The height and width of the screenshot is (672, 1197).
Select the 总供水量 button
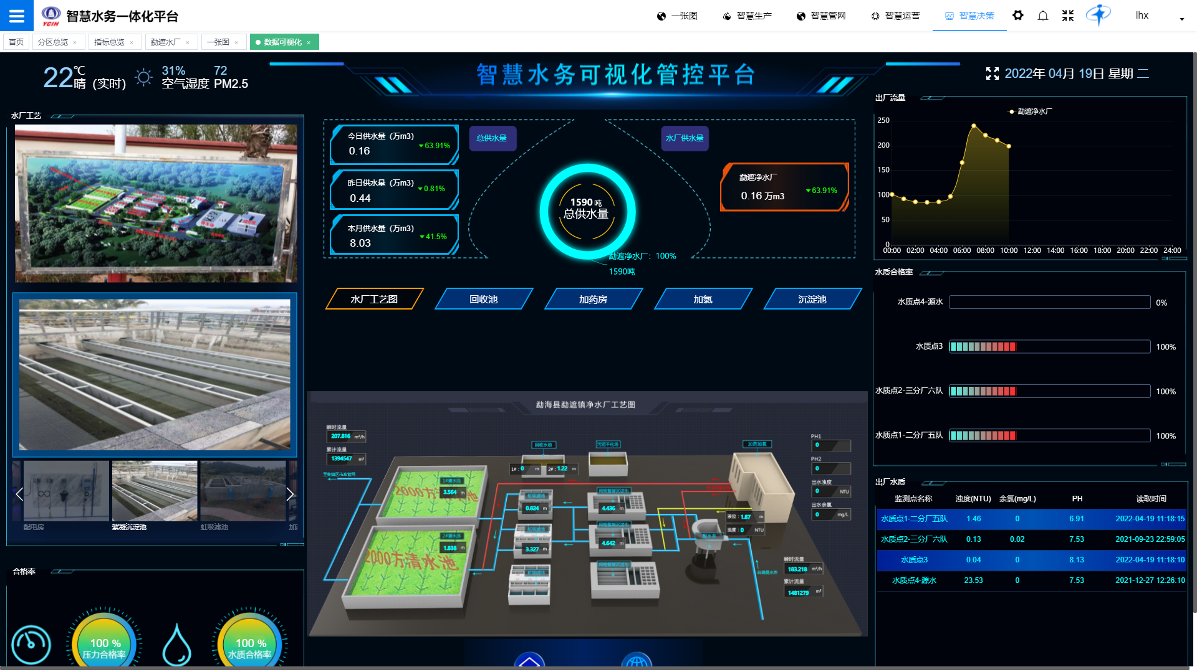tap(492, 138)
